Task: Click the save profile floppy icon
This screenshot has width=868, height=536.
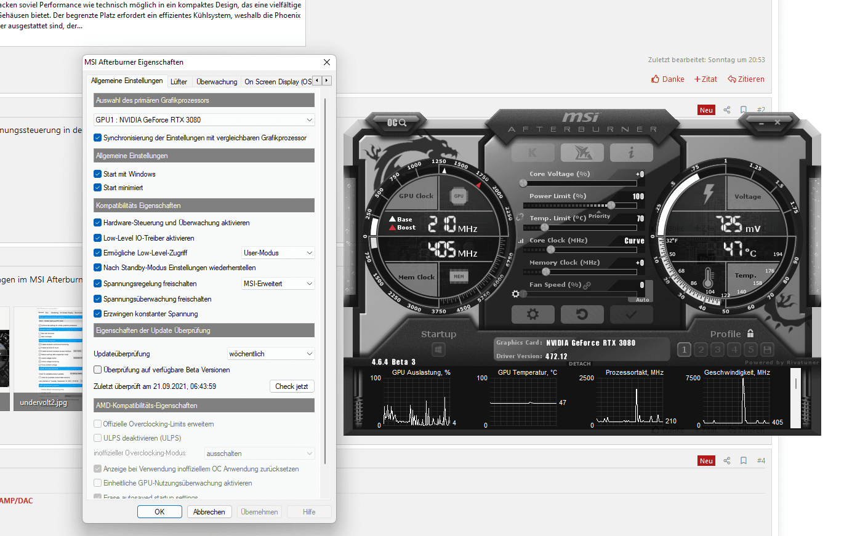Action: [767, 350]
